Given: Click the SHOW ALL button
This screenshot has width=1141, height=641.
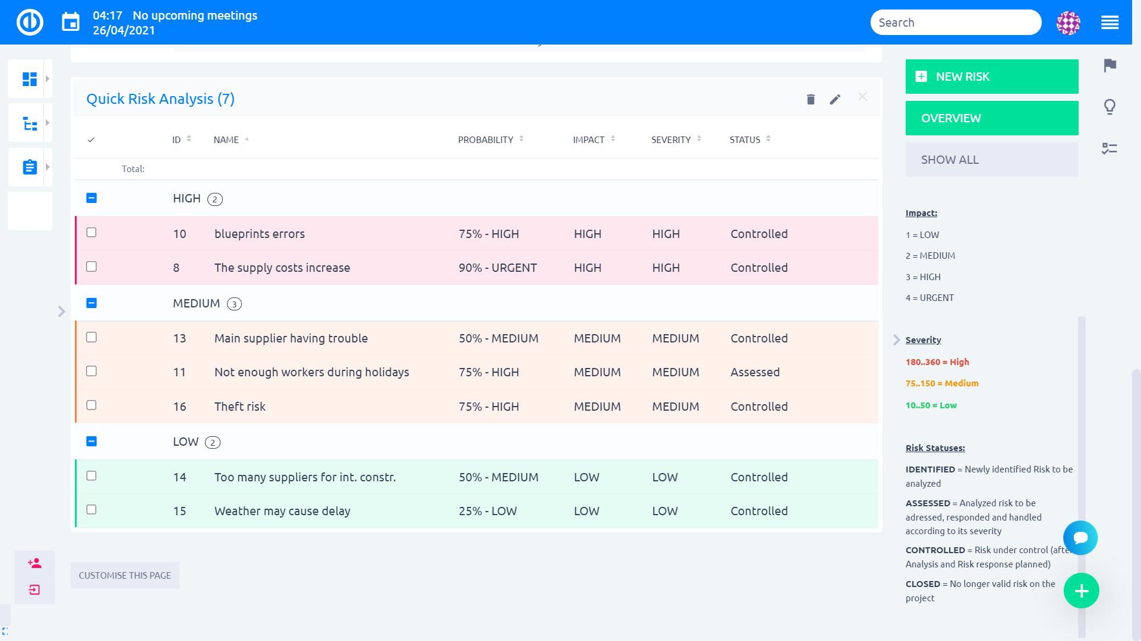Looking at the screenshot, I should click(x=991, y=160).
